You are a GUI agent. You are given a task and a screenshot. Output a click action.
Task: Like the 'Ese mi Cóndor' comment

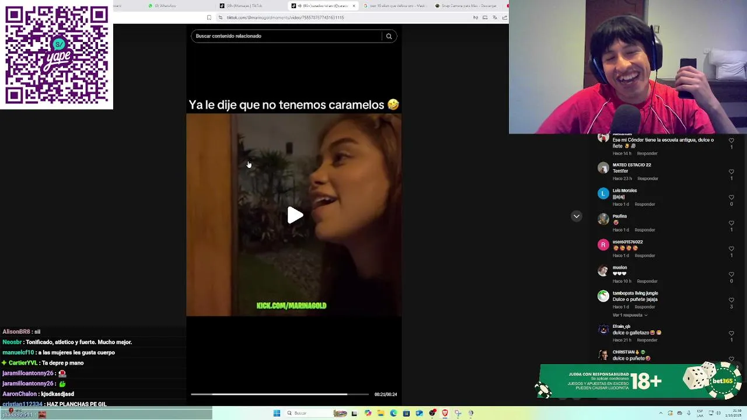click(731, 140)
